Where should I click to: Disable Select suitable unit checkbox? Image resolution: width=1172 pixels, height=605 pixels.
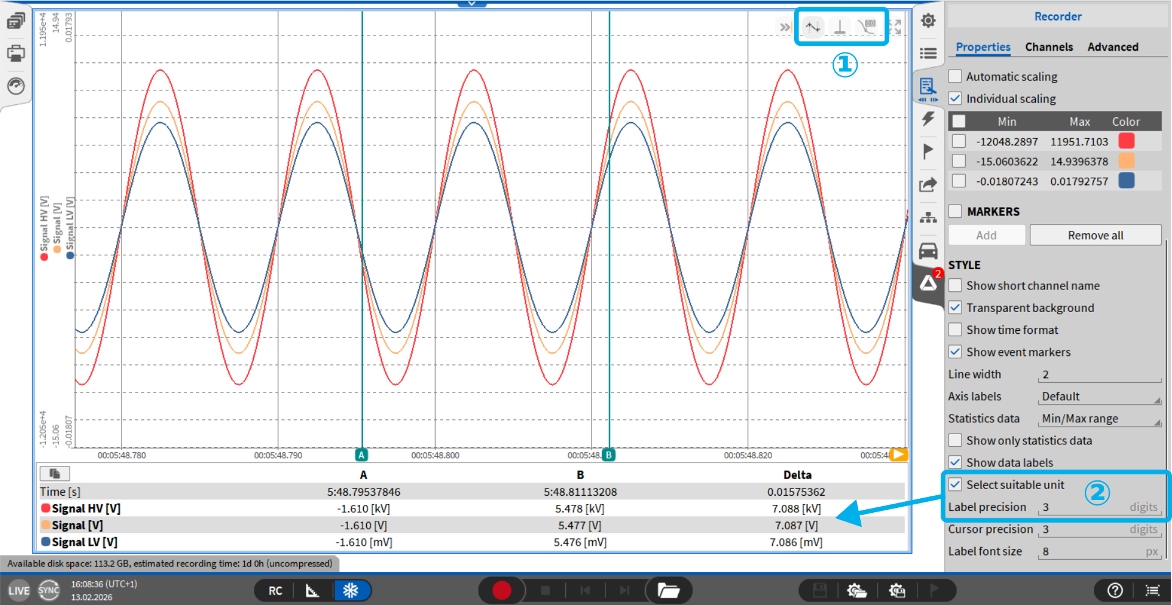tap(955, 485)
